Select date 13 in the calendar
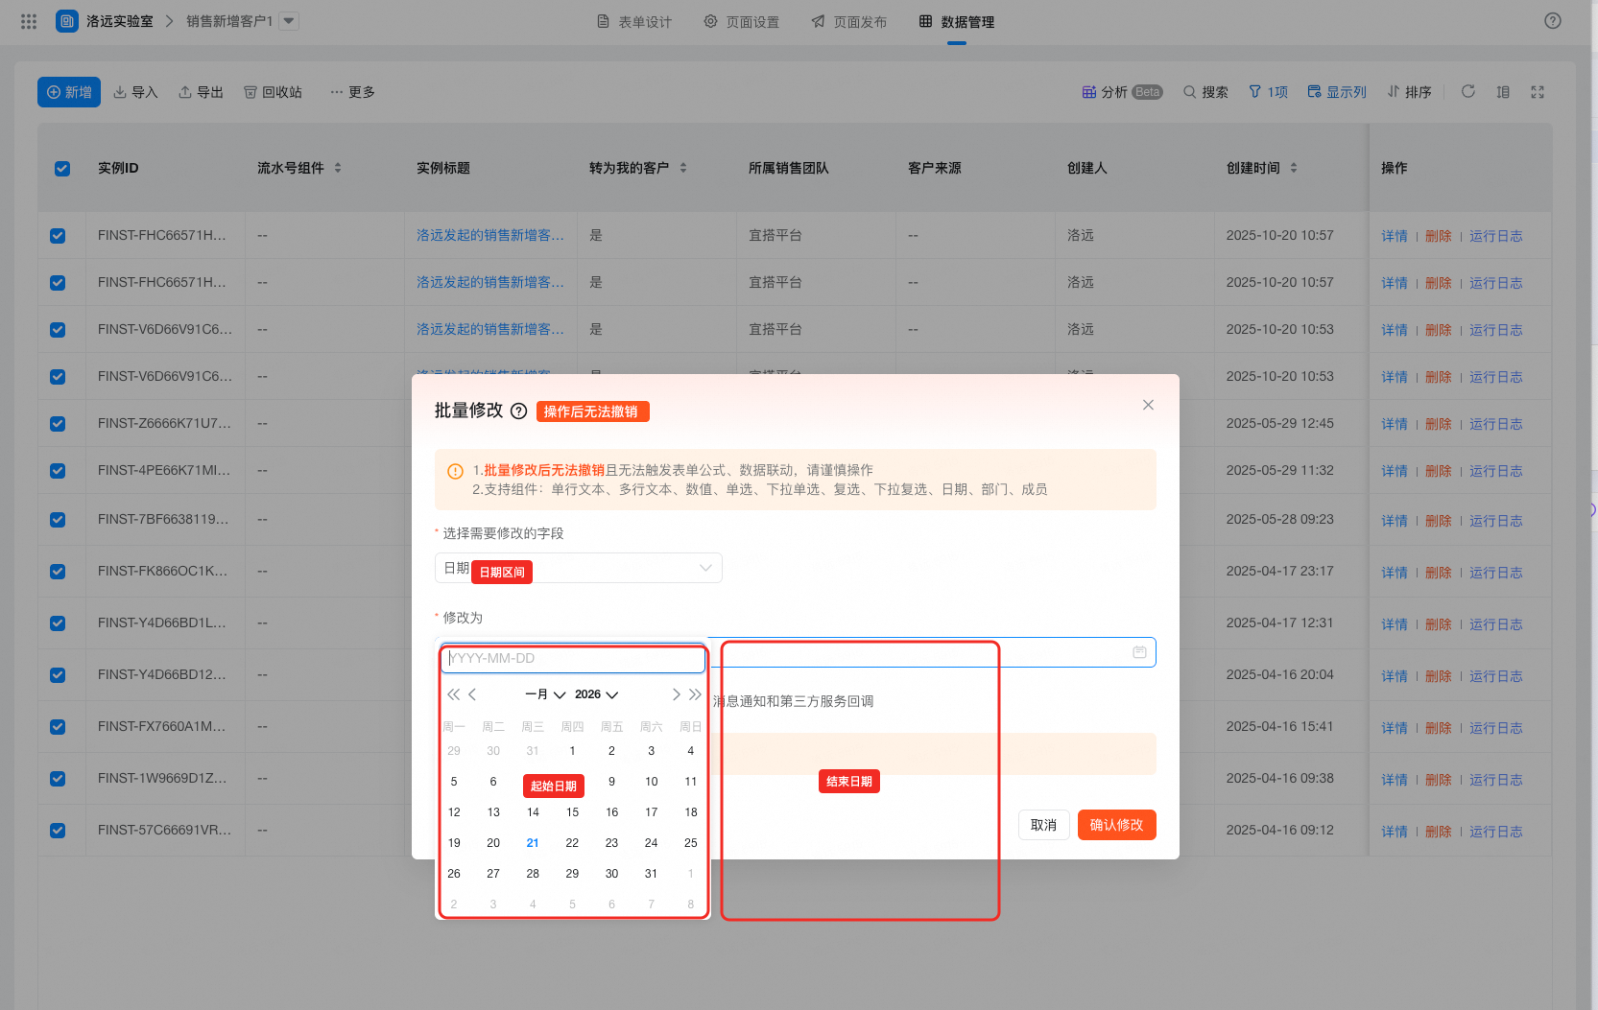 (493, 812)
